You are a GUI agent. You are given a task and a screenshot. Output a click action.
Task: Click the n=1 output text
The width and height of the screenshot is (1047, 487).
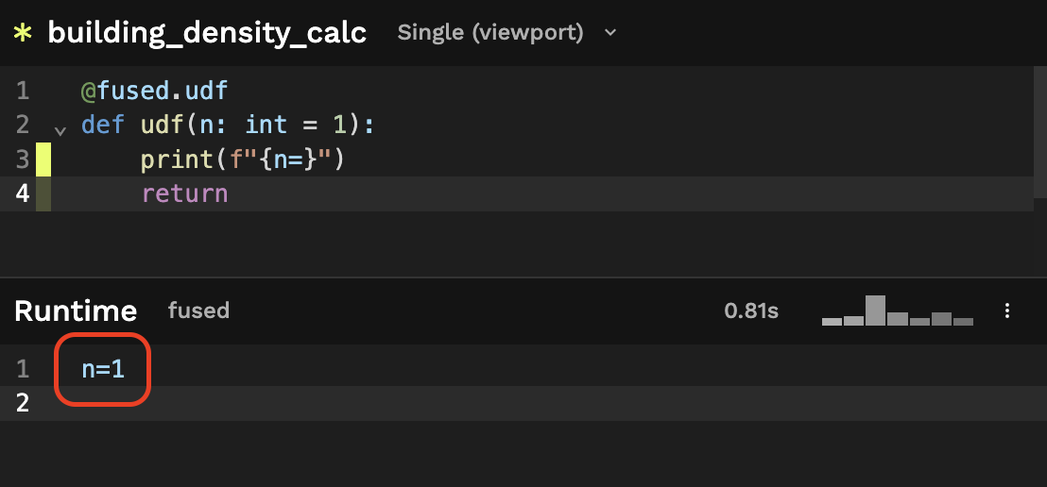click(103, 369)
